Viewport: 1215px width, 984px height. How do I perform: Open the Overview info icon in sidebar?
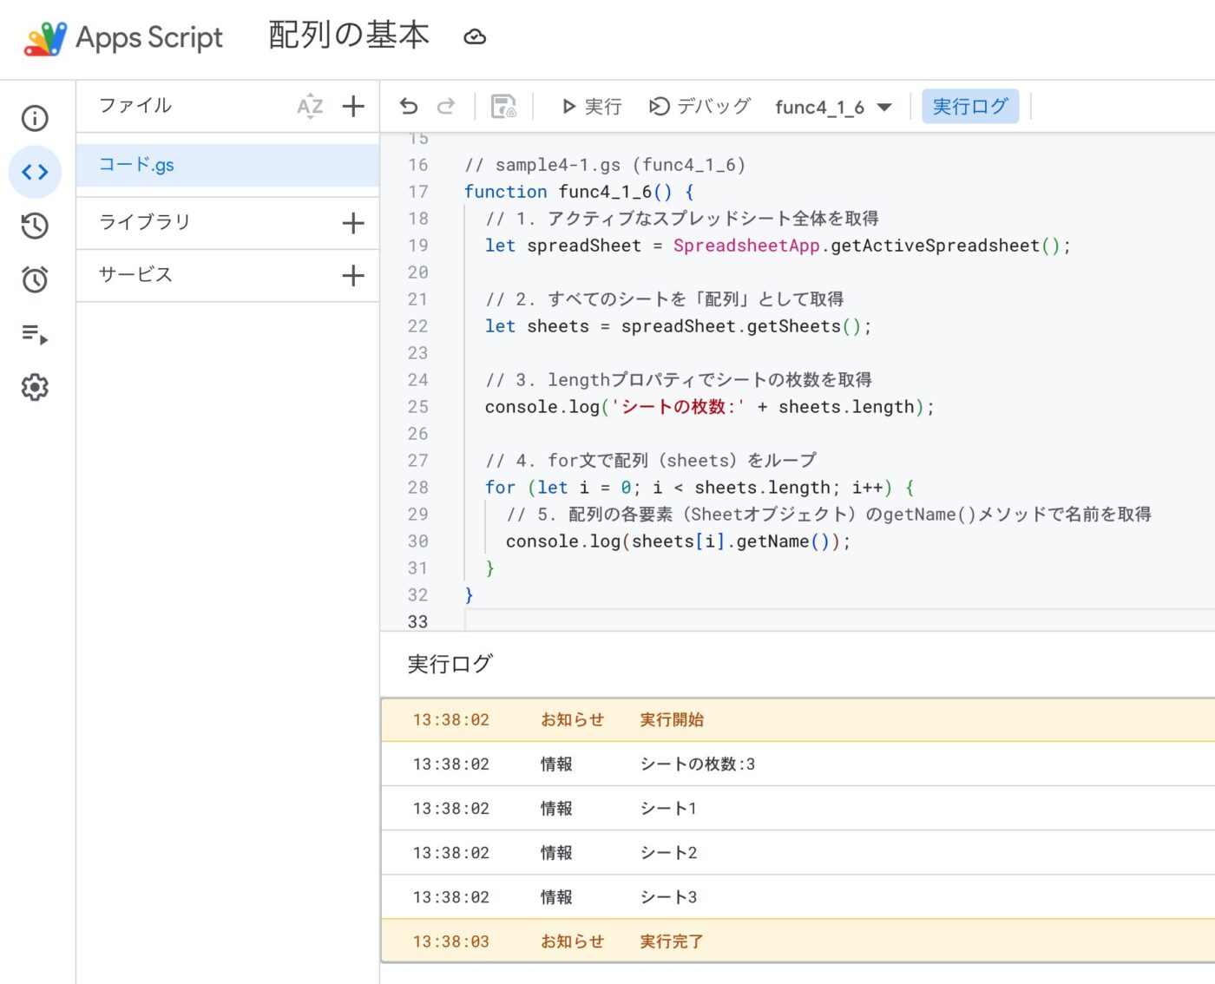(x=35, y=118)
